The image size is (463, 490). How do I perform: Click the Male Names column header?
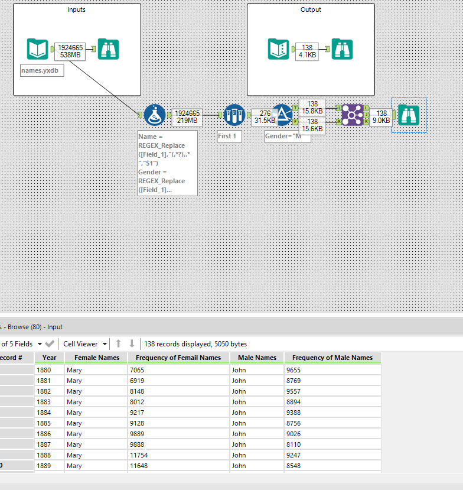257,358
